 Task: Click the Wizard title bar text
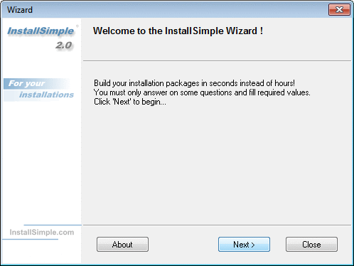pyautogui.click(x=20, y=10)
